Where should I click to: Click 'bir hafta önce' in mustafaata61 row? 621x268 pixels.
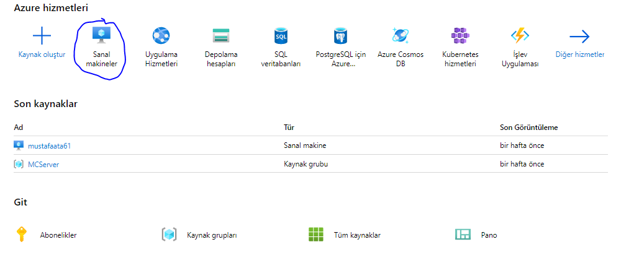pos(522,145)
